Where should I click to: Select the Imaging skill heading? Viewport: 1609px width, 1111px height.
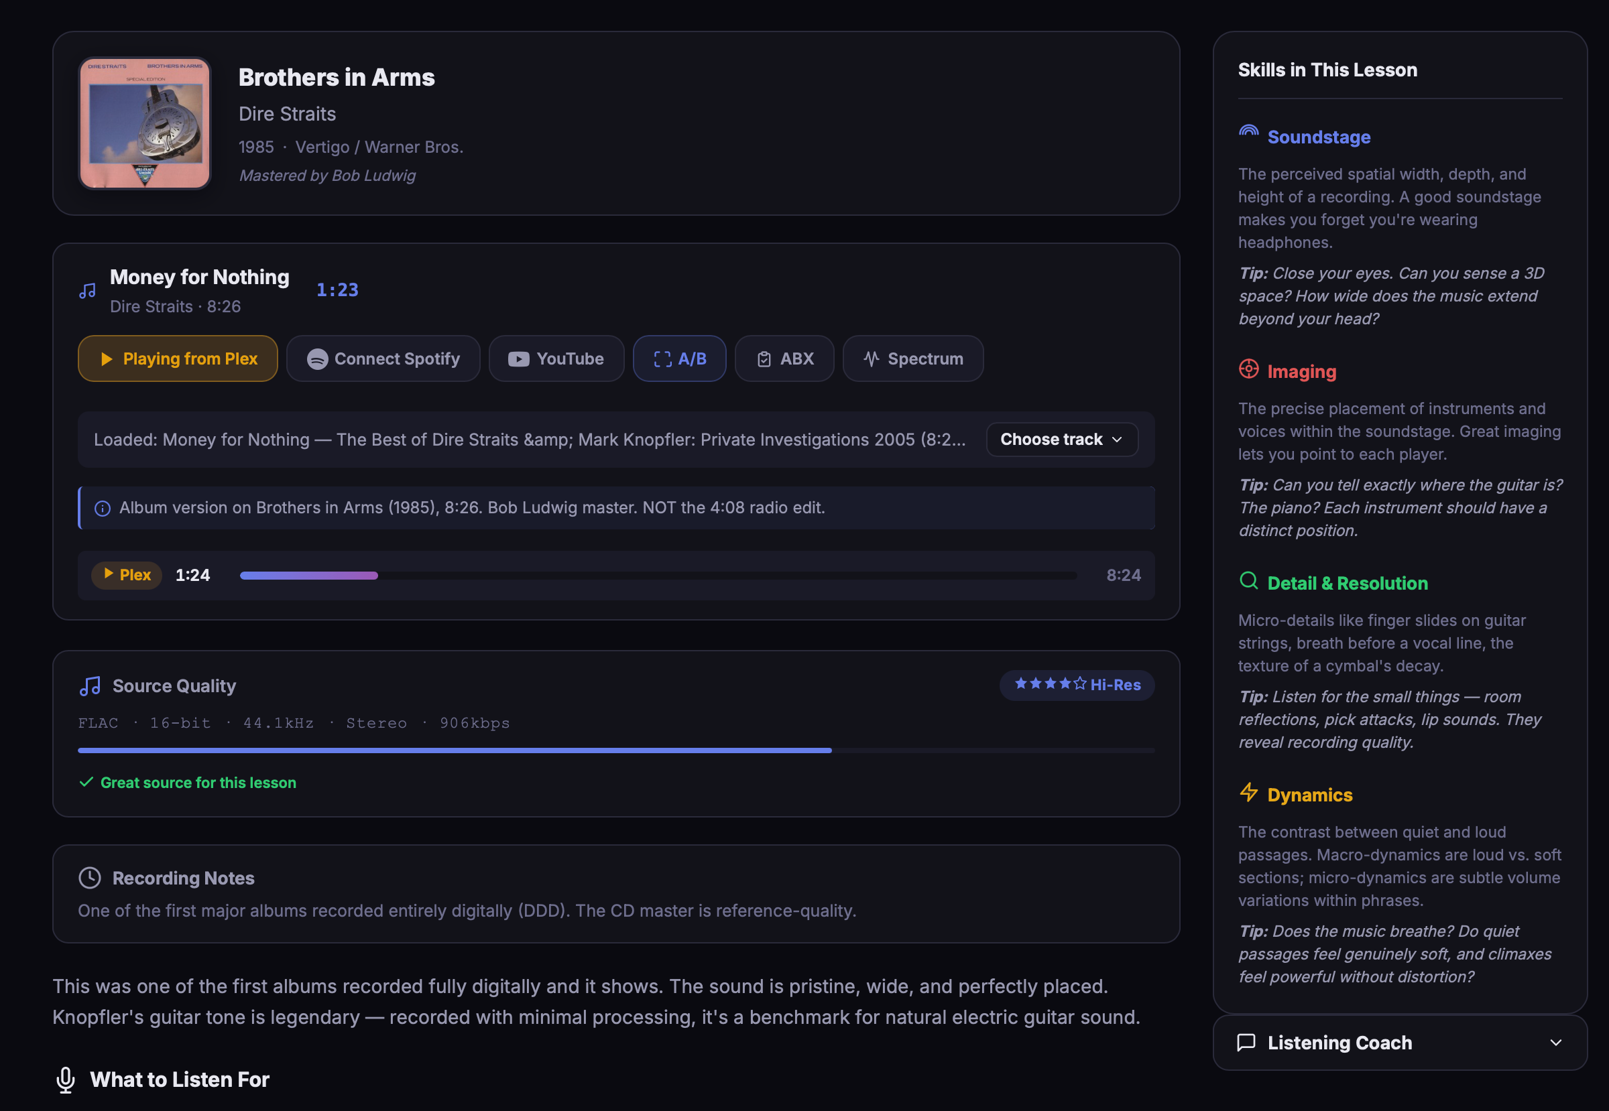pos(1301,372)
